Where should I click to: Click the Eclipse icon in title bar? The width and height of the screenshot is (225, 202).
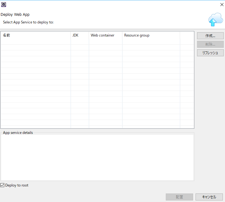(x=4, y=5)
